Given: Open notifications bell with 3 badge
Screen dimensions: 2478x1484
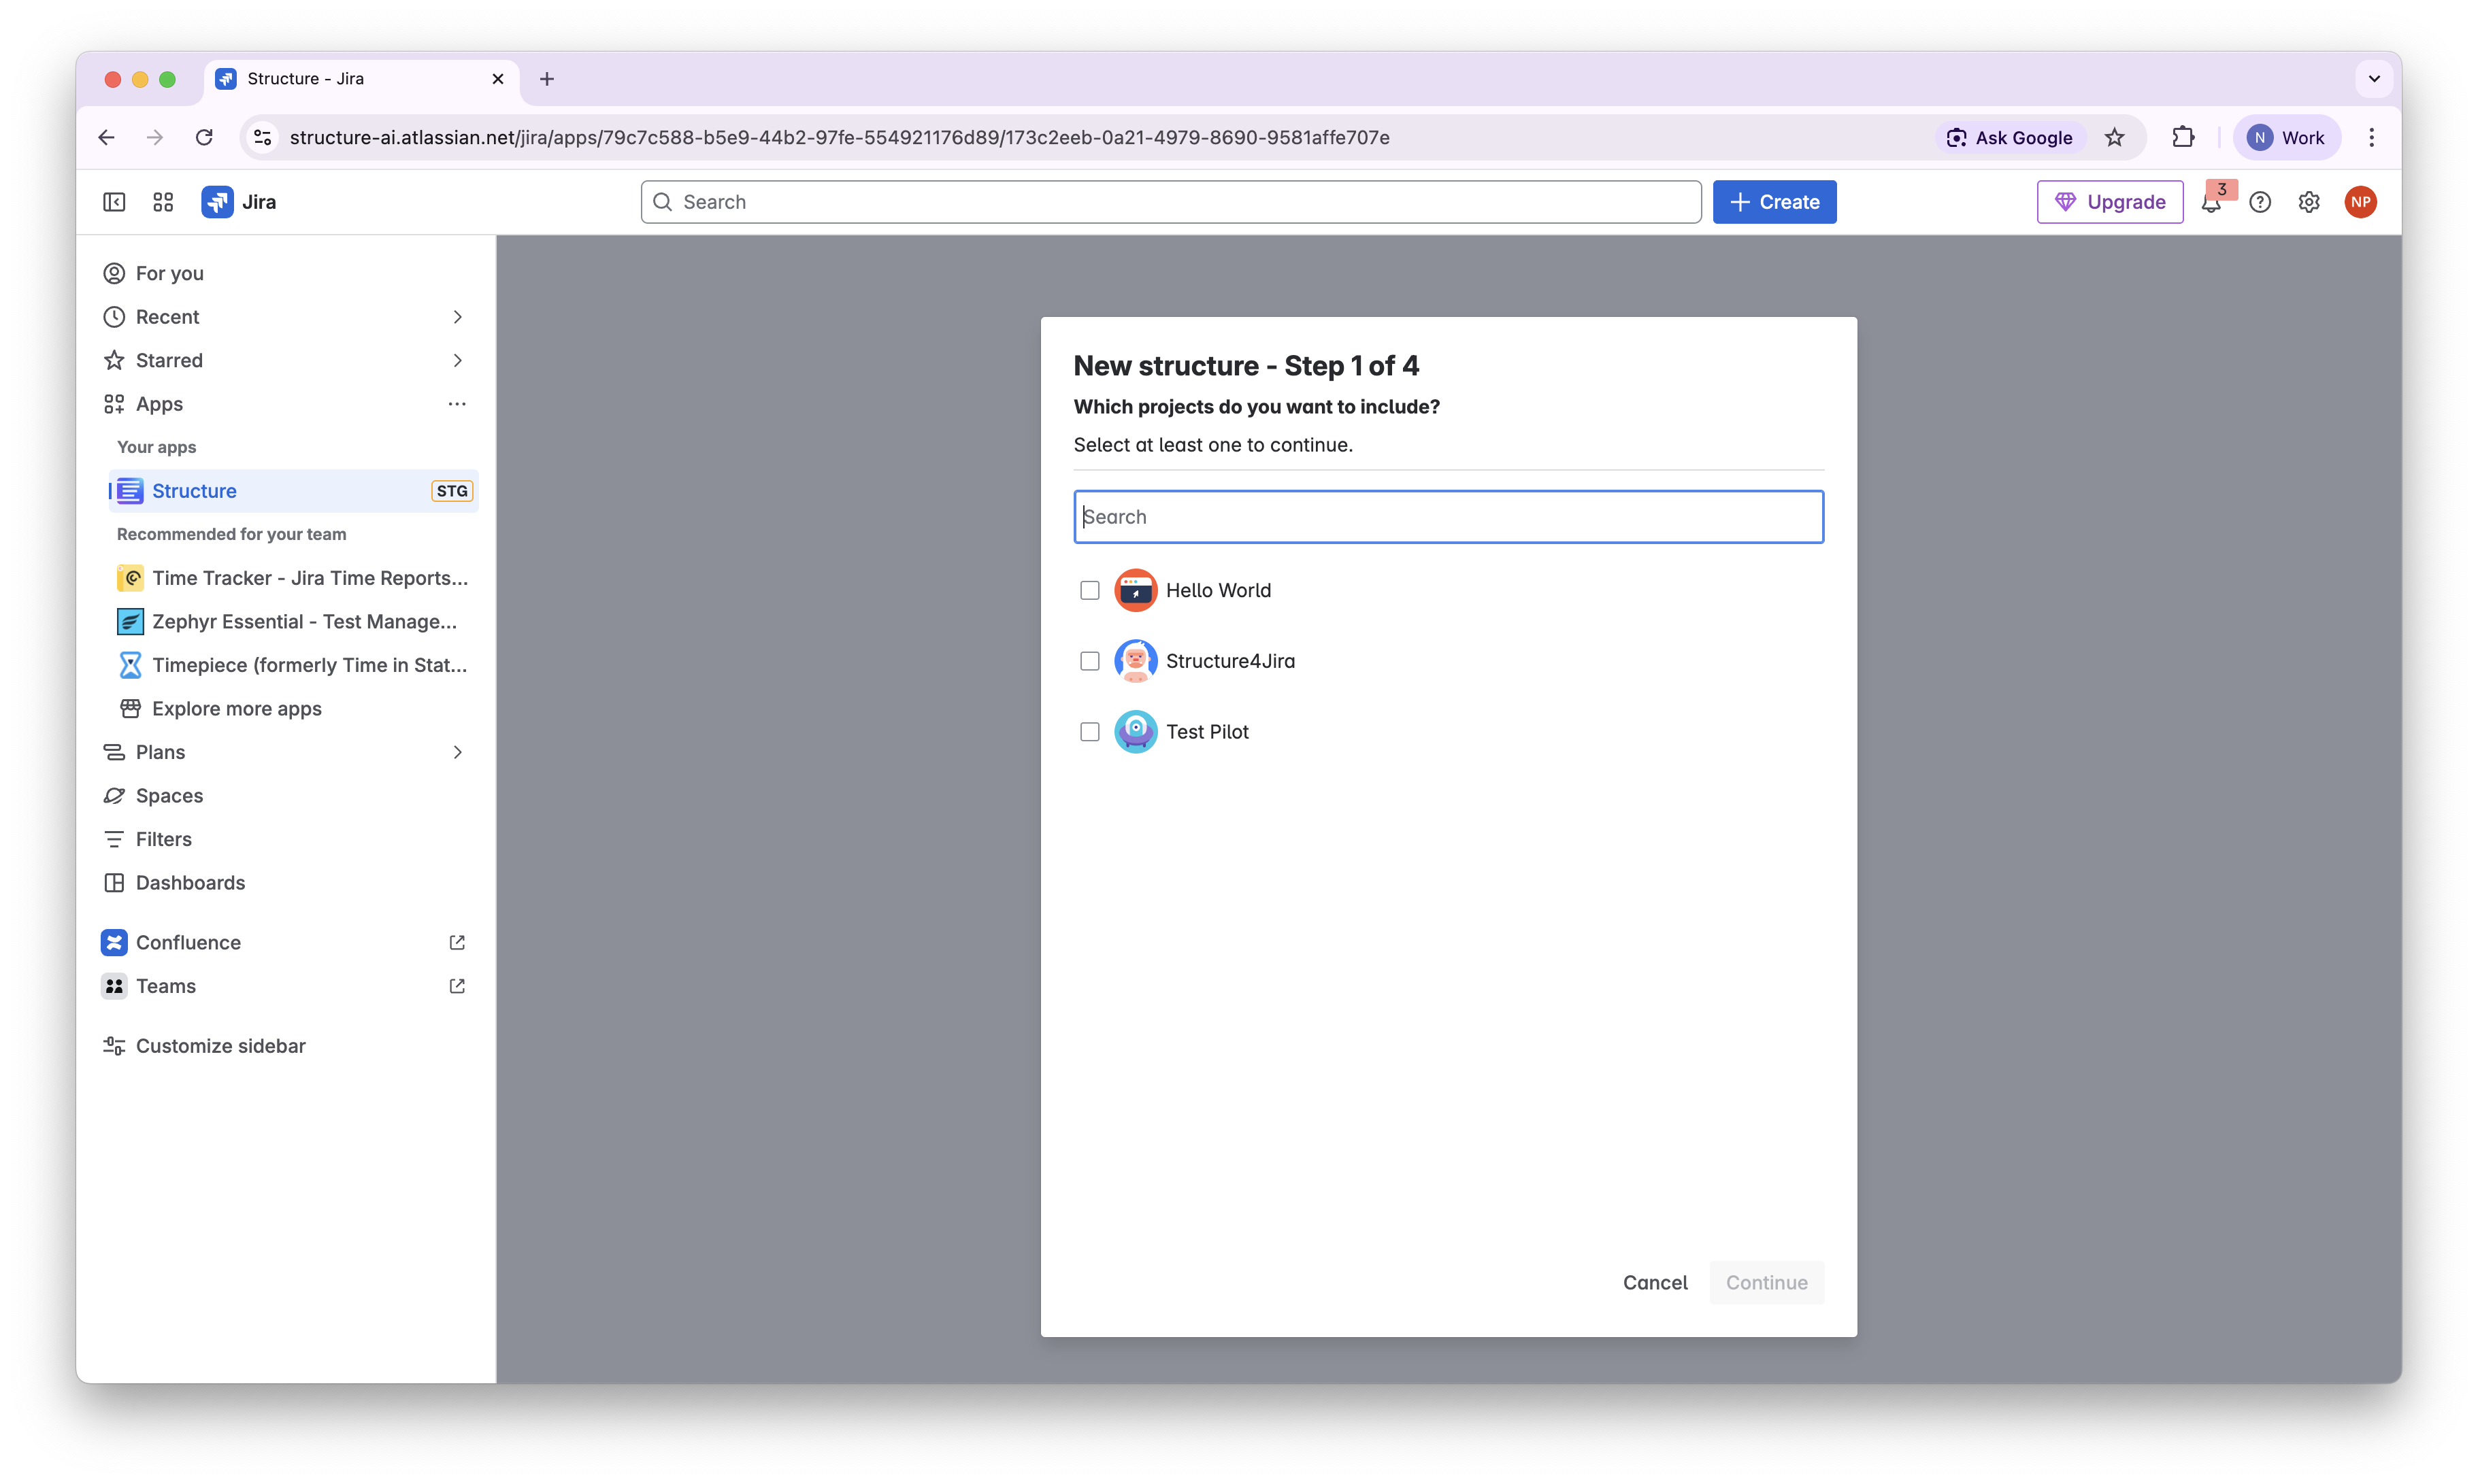Looking at the screenshot, I should 2211,203.
